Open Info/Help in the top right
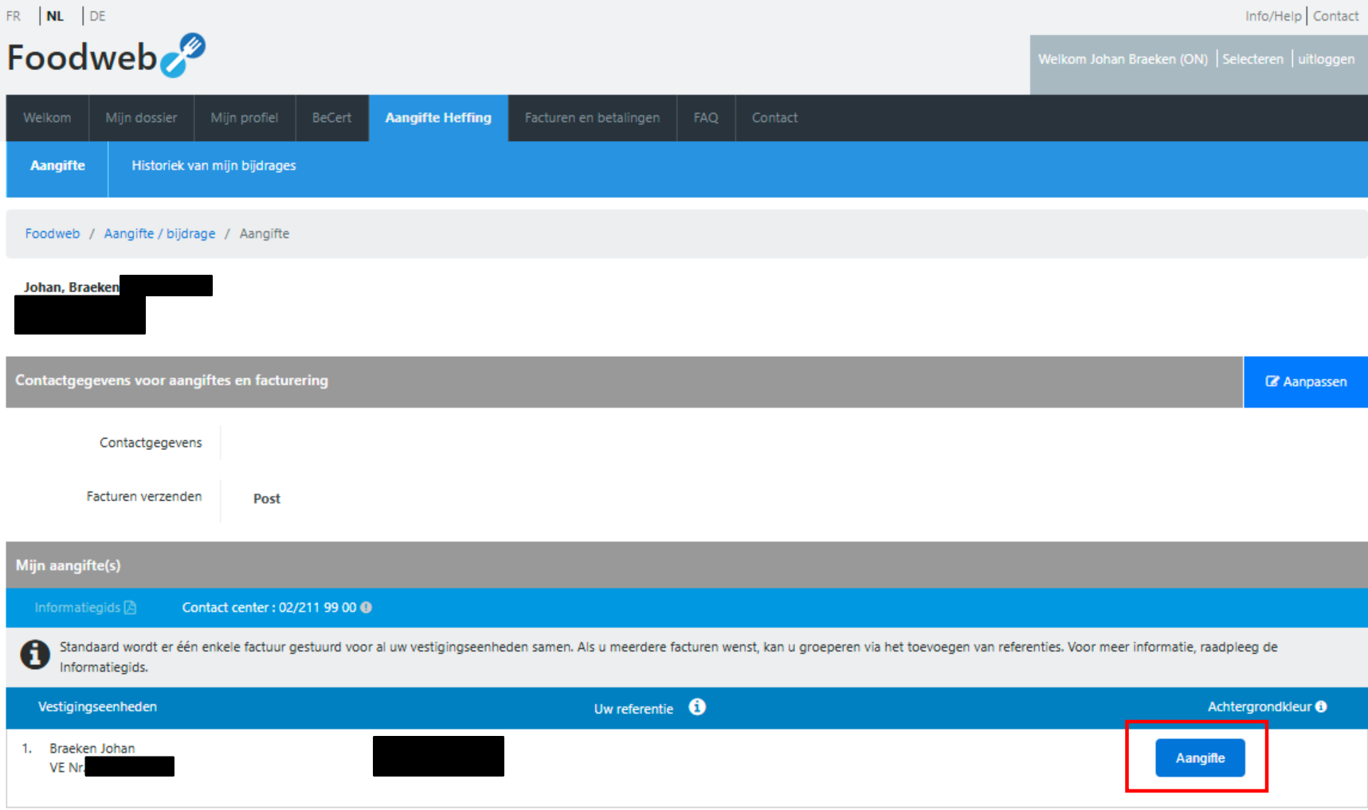The height and width of the screenshot is (810, 1368). tap(1272, 16)
